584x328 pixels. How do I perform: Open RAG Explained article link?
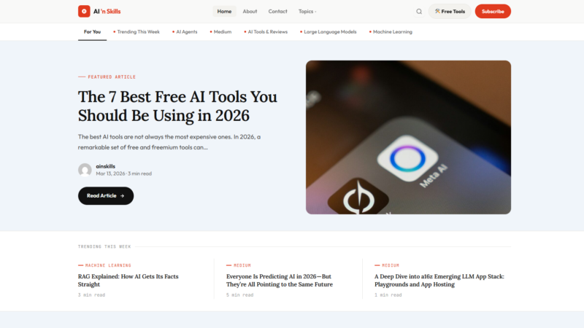point(128,281)
